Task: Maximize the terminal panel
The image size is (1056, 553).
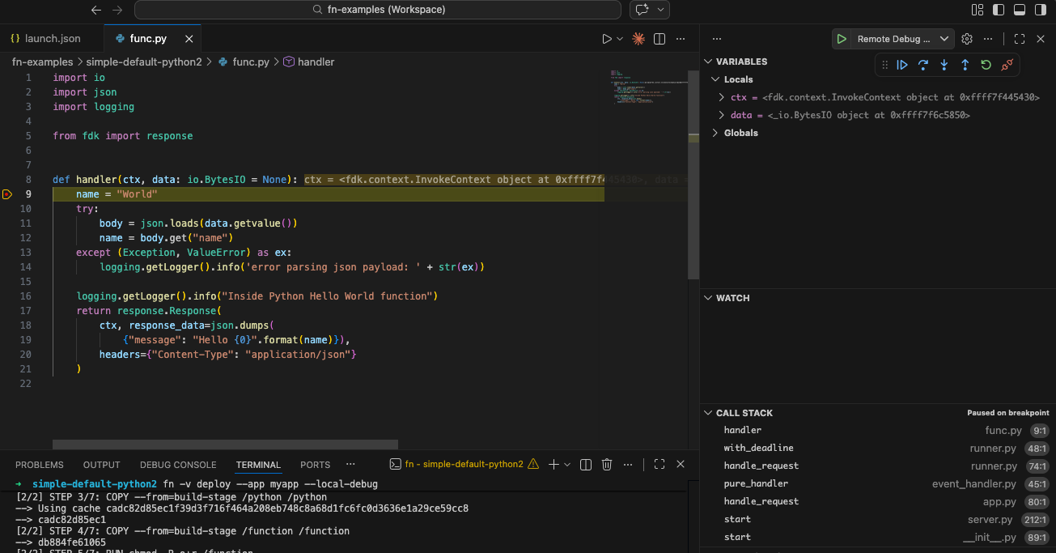Action: [x=659, y=465]
